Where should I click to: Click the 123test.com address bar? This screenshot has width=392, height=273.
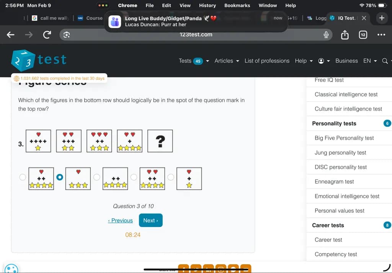196,35
